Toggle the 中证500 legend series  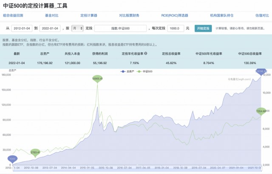(x=144, y=71)
